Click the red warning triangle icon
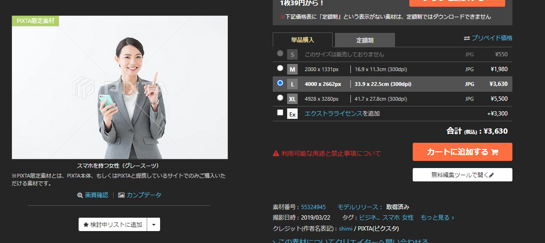 [x=276, y=153]
